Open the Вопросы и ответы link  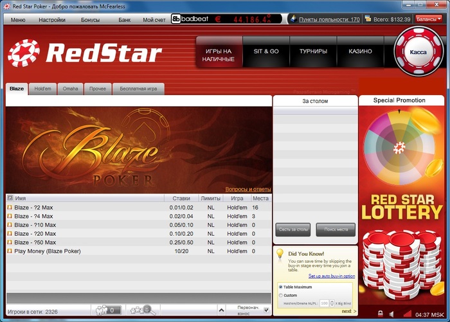(x=248, y=190)
